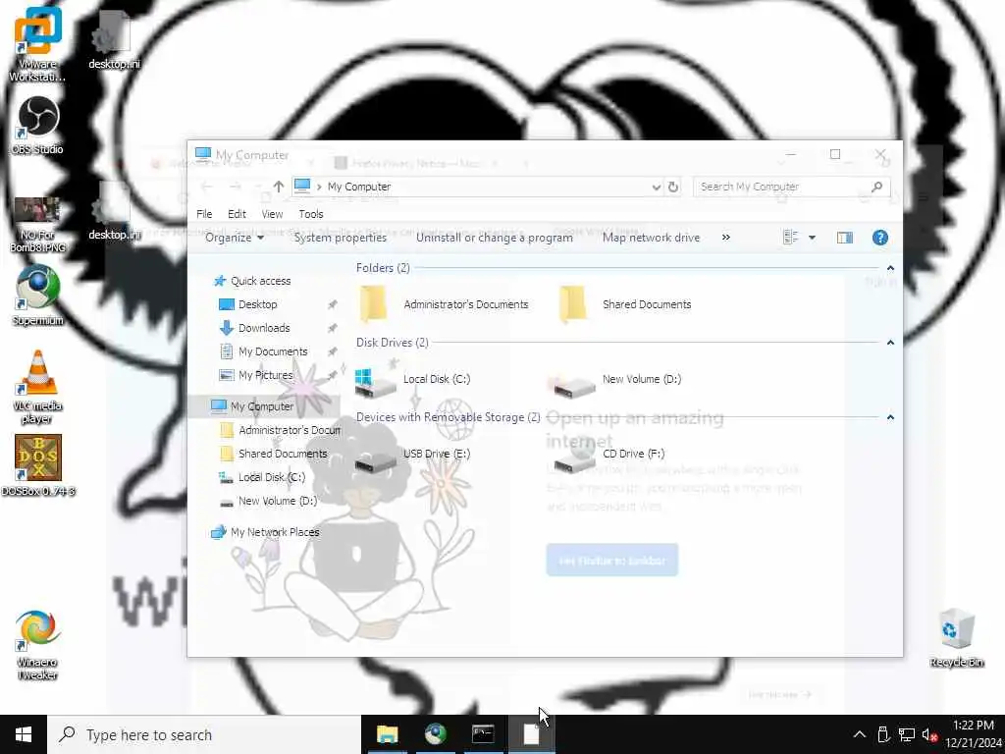
Task: Open the Edit menu
Action: pos(237,214)
